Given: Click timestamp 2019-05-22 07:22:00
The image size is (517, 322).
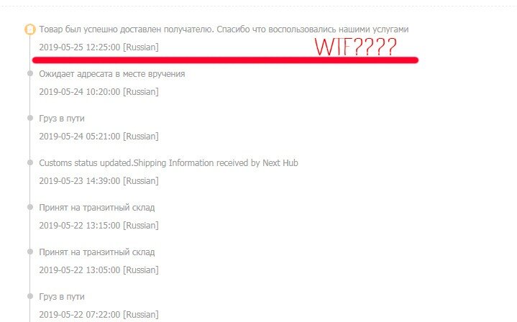Looking at the screenshot, I should [x=80, y=314].
